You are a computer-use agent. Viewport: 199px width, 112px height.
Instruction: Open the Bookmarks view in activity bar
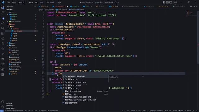click(x=2, y=44)
